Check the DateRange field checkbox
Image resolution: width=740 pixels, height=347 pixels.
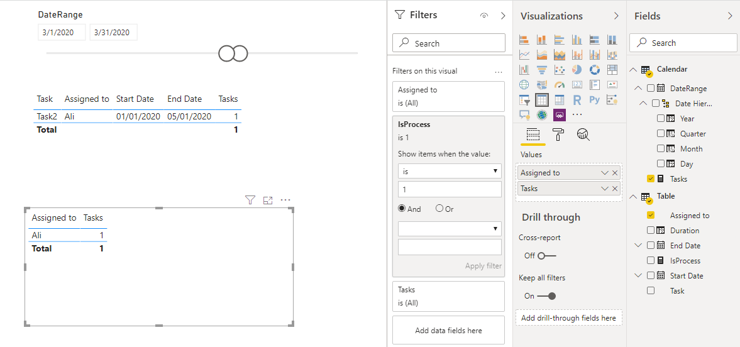(651, 88)
